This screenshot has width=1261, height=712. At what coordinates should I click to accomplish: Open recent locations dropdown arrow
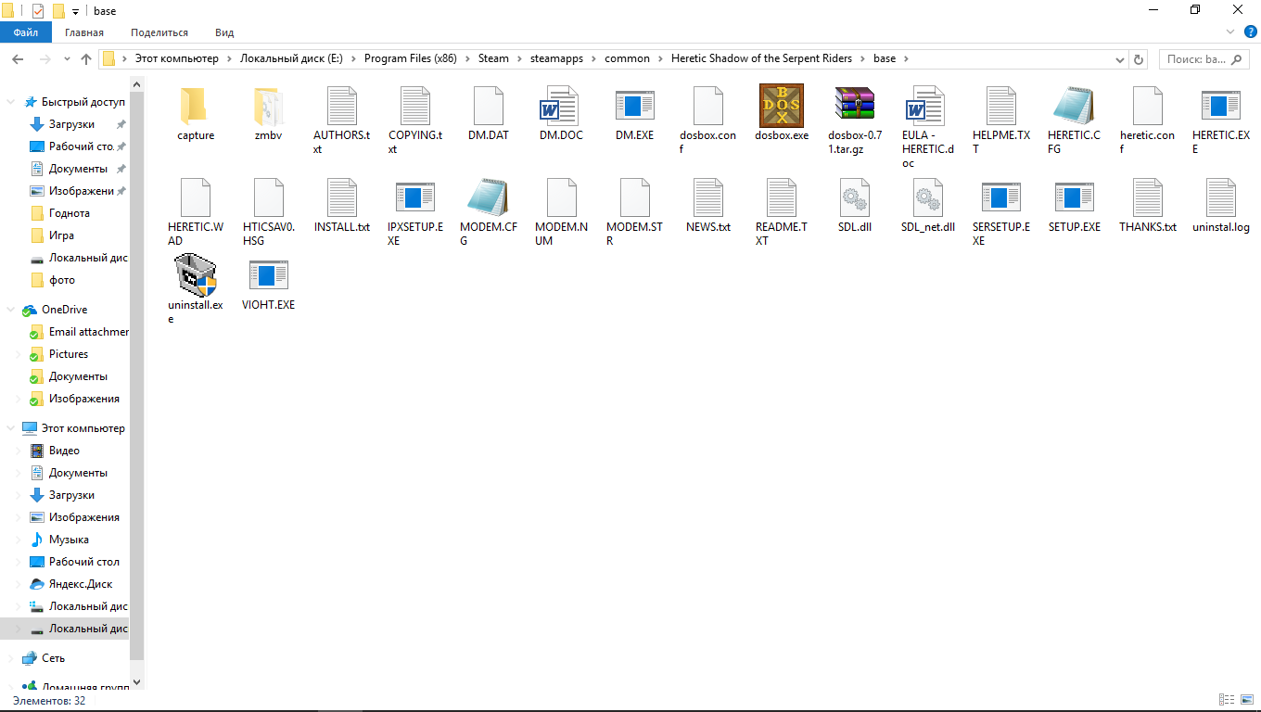(x=66, y=58)
